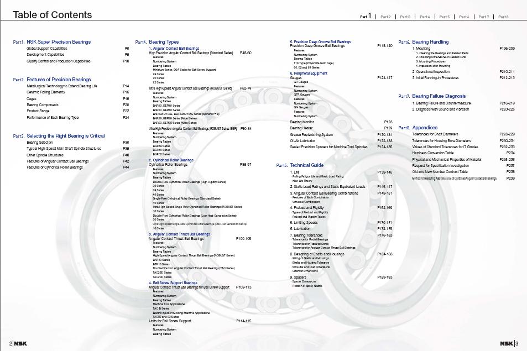This screenshot has height=351, width=527.
Task: Click the 6. Peripheral Equipment subheading
Action: coord(309,73)
